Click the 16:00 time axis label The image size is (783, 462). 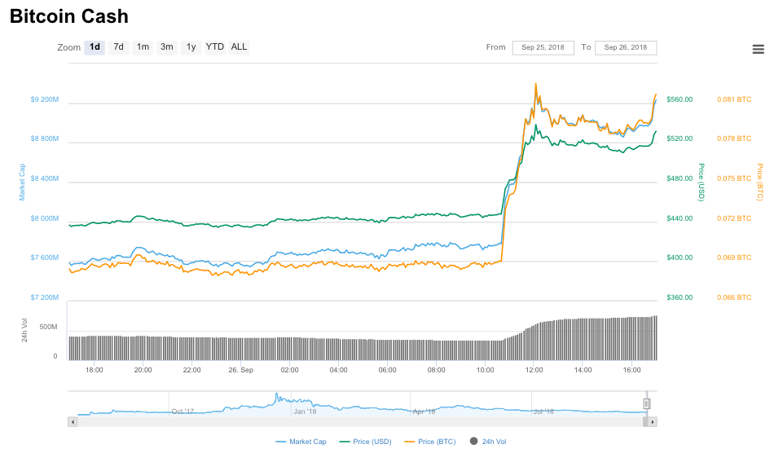coord(631,370)
